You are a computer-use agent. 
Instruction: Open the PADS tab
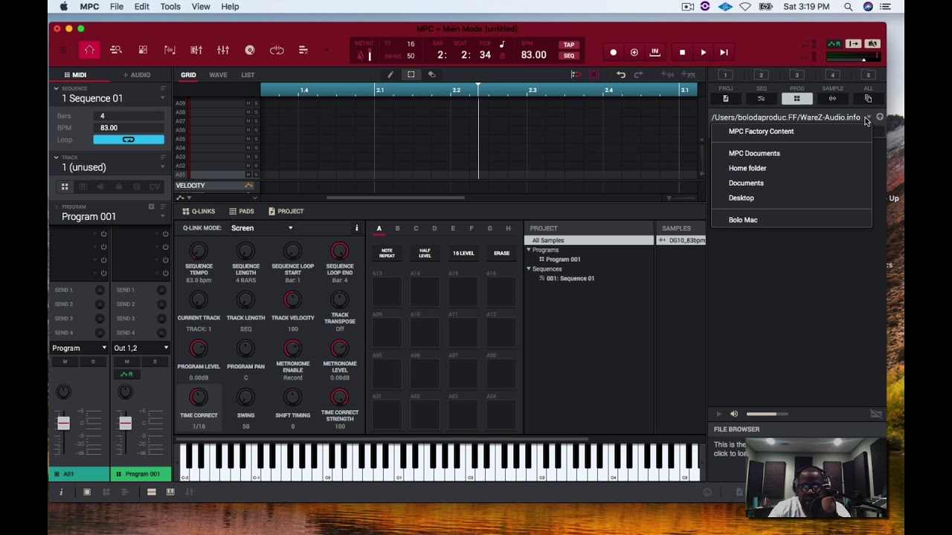tap(242, 211)
